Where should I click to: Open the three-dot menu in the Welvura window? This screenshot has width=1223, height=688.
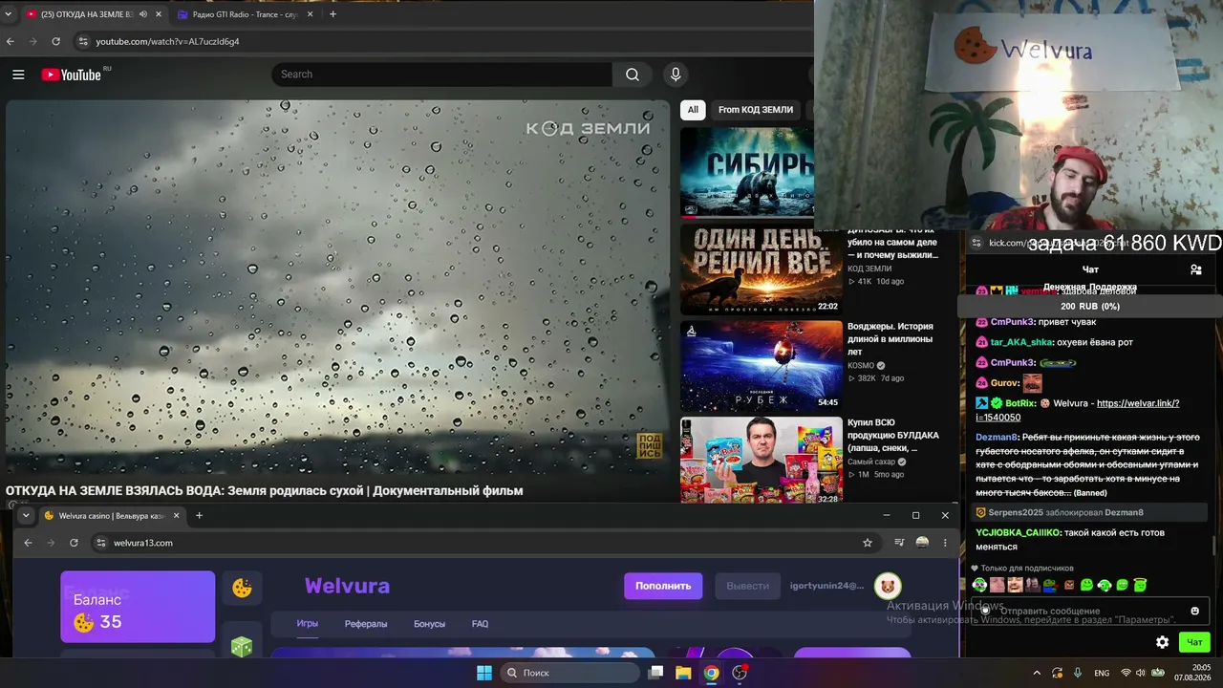coord(945,543)
